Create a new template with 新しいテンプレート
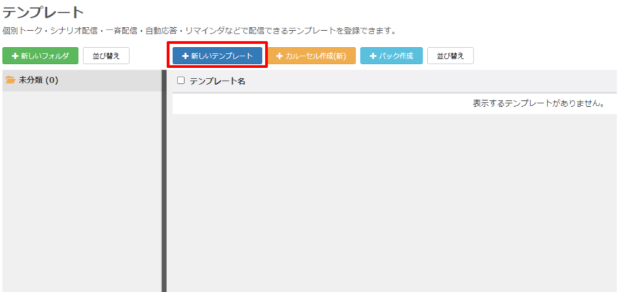This screenshot has width=618, height=292. (217, 56)
